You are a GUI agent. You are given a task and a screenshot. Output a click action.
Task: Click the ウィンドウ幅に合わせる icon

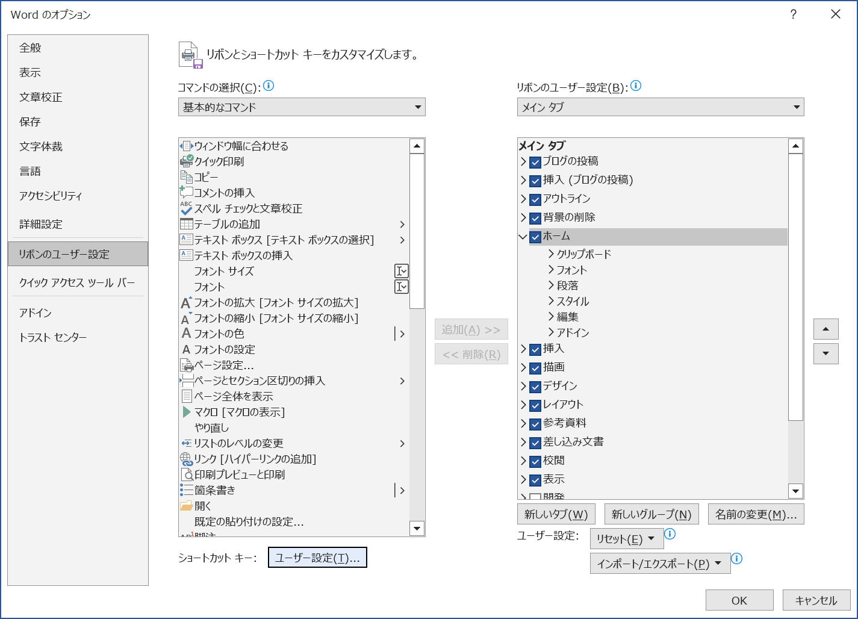pos(187,146)
